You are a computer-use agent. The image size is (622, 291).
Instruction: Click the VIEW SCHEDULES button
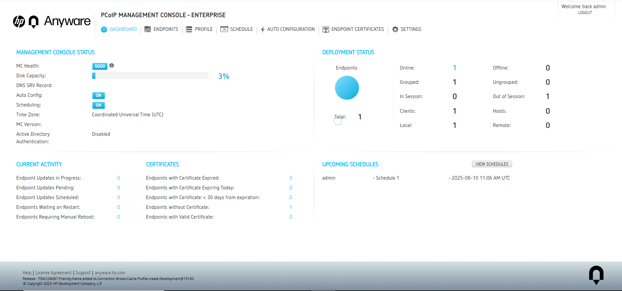click(x=492, y=164)
